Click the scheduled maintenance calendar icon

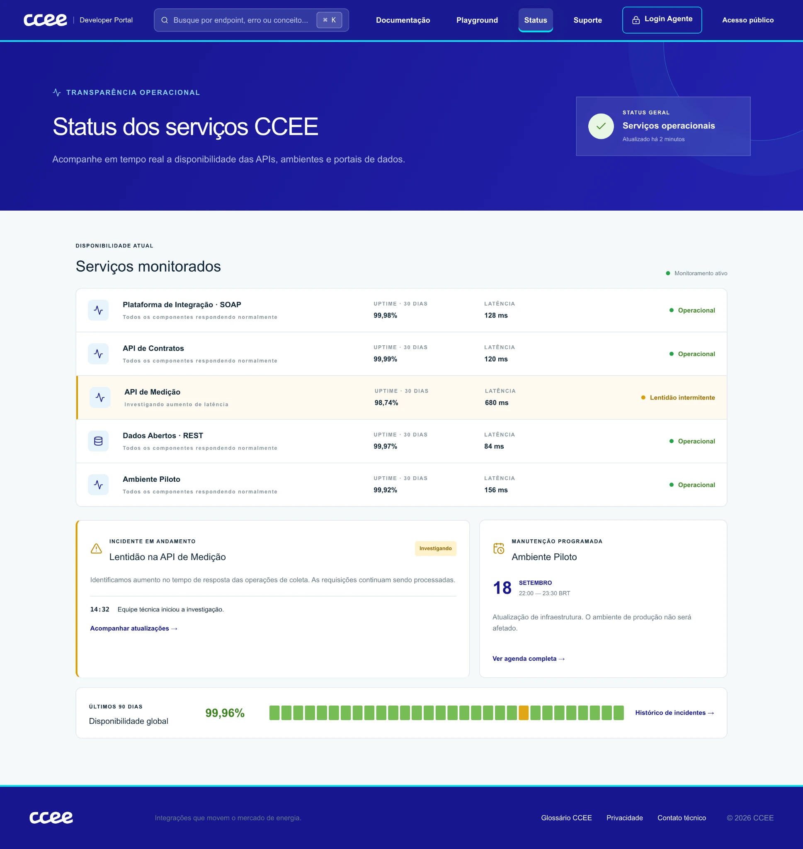(499, 548)
